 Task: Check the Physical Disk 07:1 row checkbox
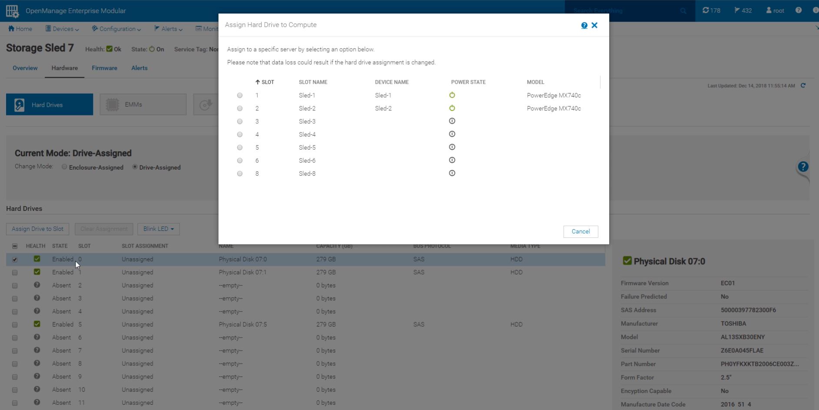click(15, 272)
